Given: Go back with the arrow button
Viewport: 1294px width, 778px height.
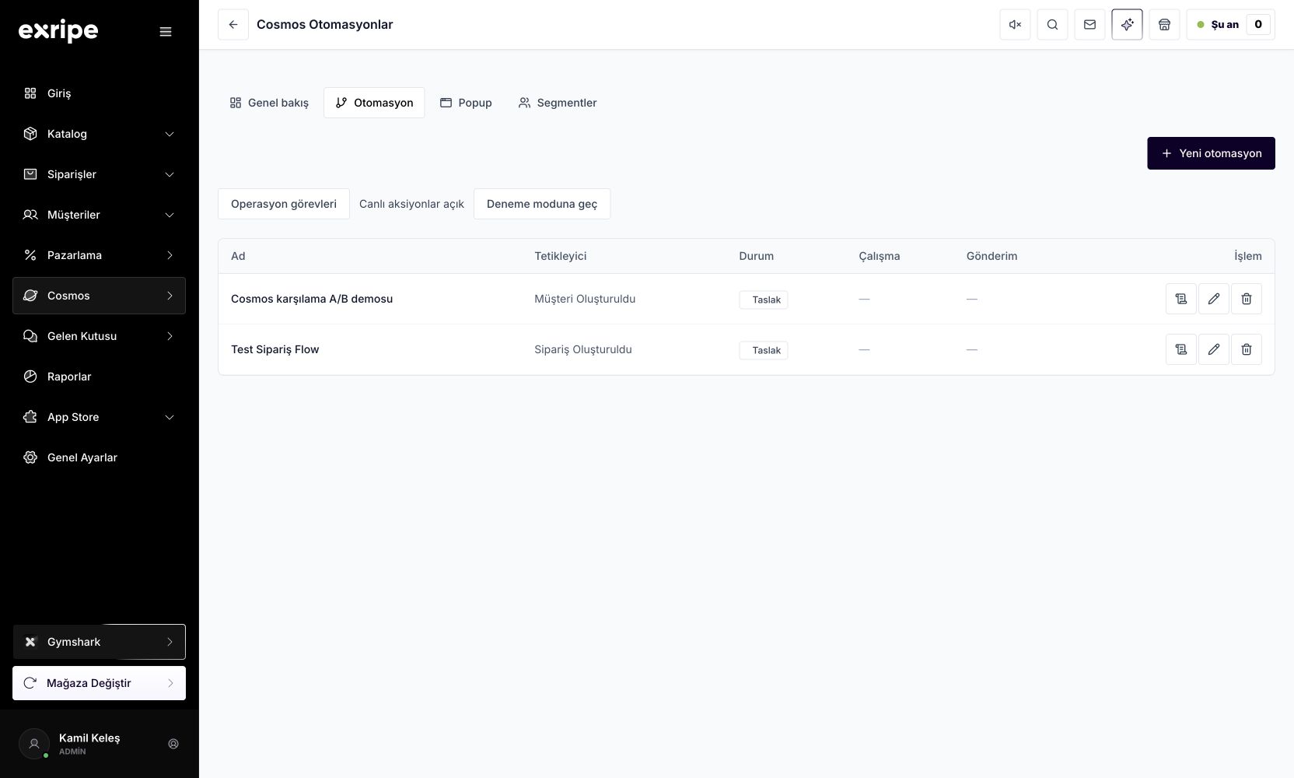Looking at the screenshot, I should [x=233, y=25].
